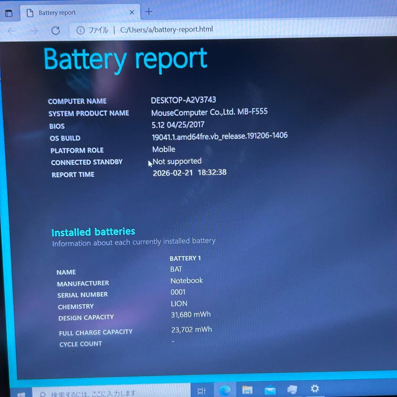
Task: Click the page icon on the browser tab
Action: tap(29, 12)
